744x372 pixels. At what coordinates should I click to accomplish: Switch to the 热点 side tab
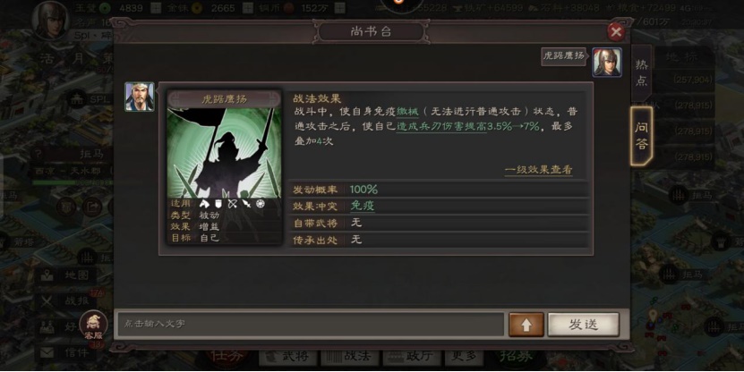(641, 73)
